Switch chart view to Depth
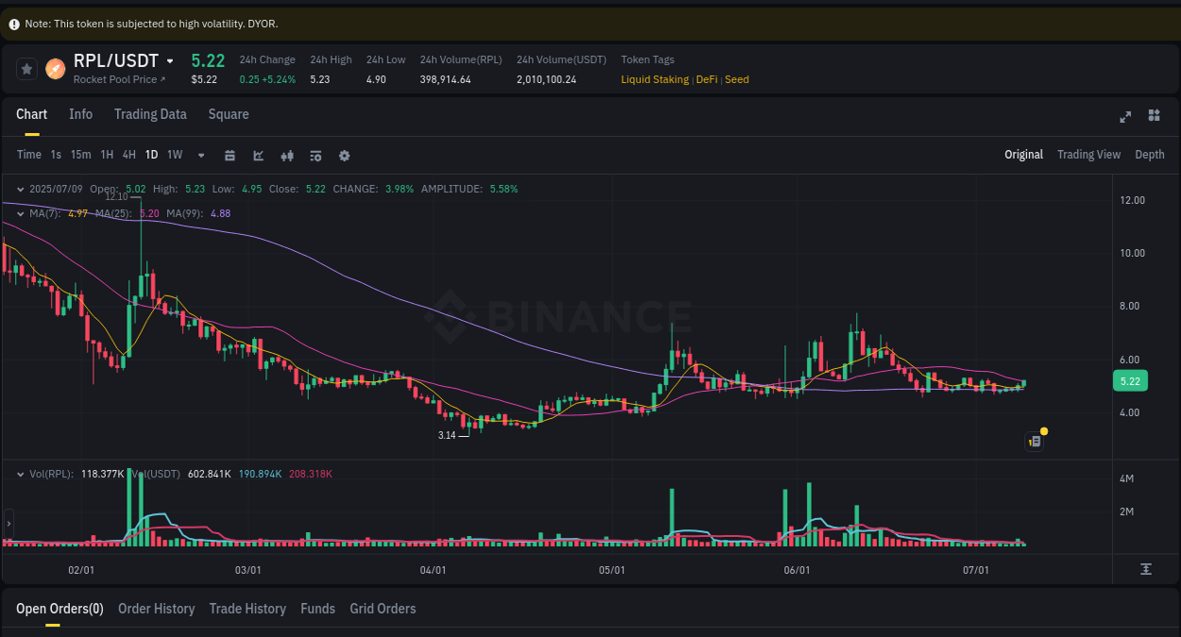The height and width of the screenshot is (637, 1181). [1150, 154]
